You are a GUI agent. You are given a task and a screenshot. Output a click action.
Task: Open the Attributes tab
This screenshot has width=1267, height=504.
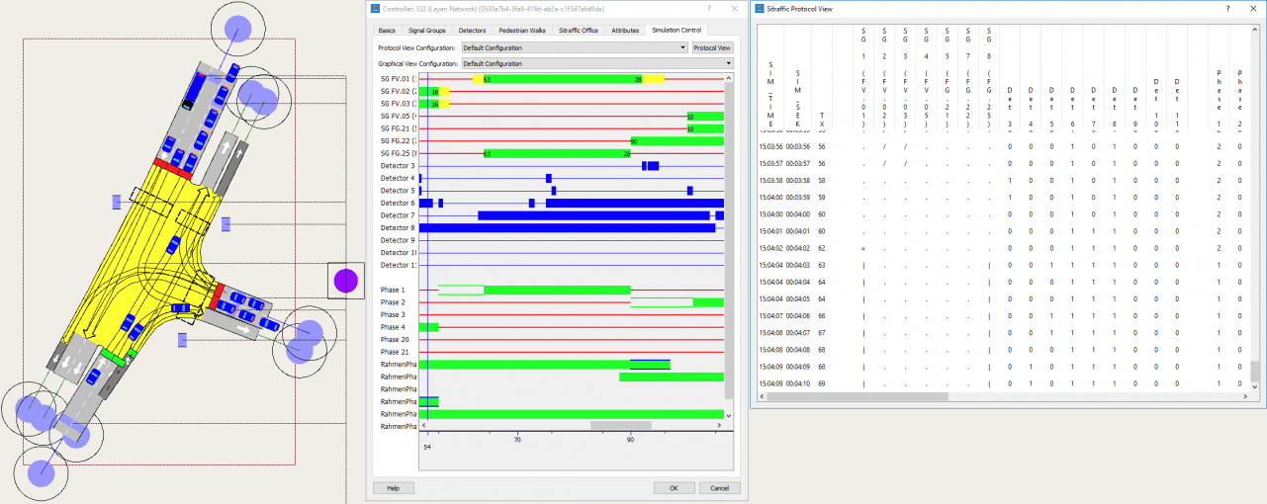[625, 31]
